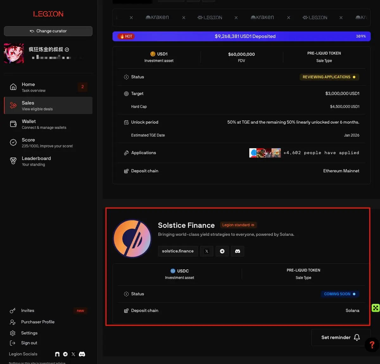Click the Unlock period calendar icon

[x=126, y=122]
